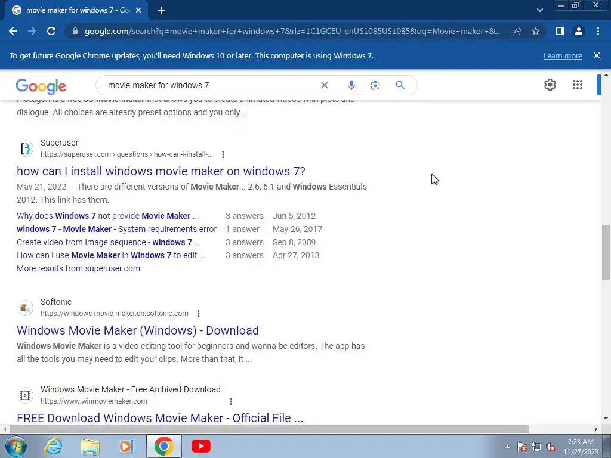Show hidden system tray icons
Image resolution: width=611 pixels, height=458 pixels.
[x=507, y=447]
